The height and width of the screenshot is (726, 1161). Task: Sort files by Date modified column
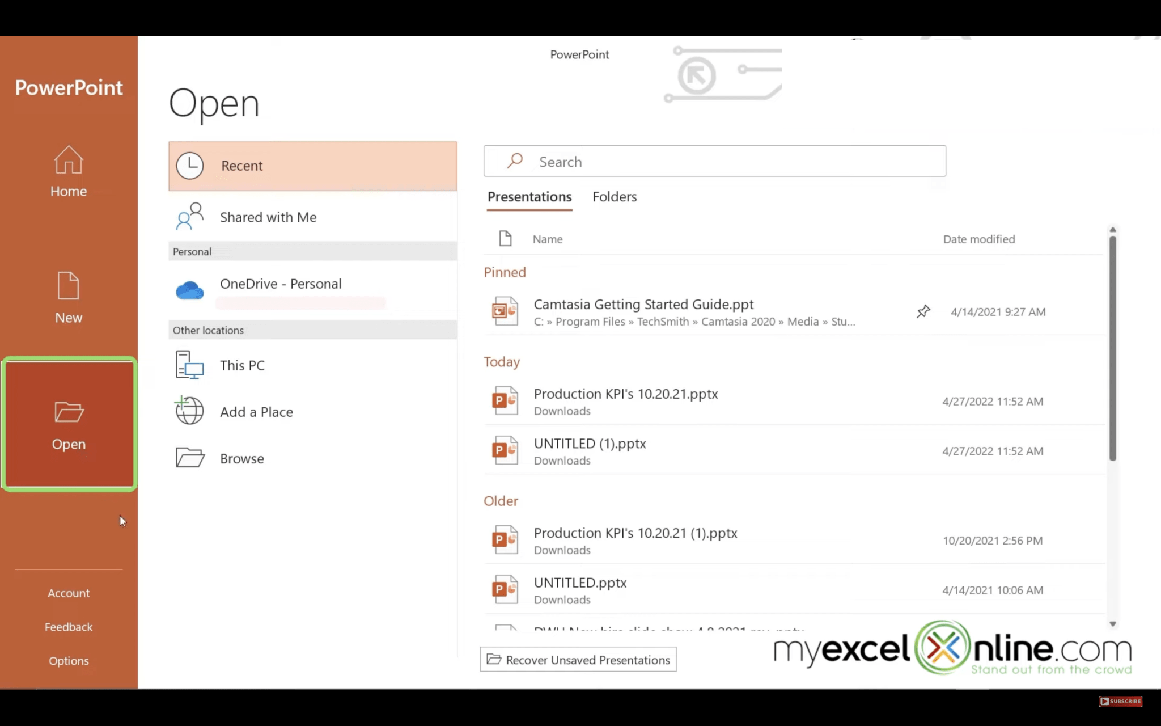point(979,239)
